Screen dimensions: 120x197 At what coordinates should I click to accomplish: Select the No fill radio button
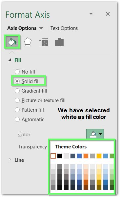pyautogui.click(x=17, y=72)
